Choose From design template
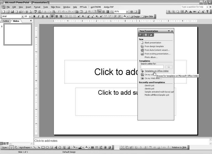The width and height of the screenshot is (212, 154). (154, 46)
